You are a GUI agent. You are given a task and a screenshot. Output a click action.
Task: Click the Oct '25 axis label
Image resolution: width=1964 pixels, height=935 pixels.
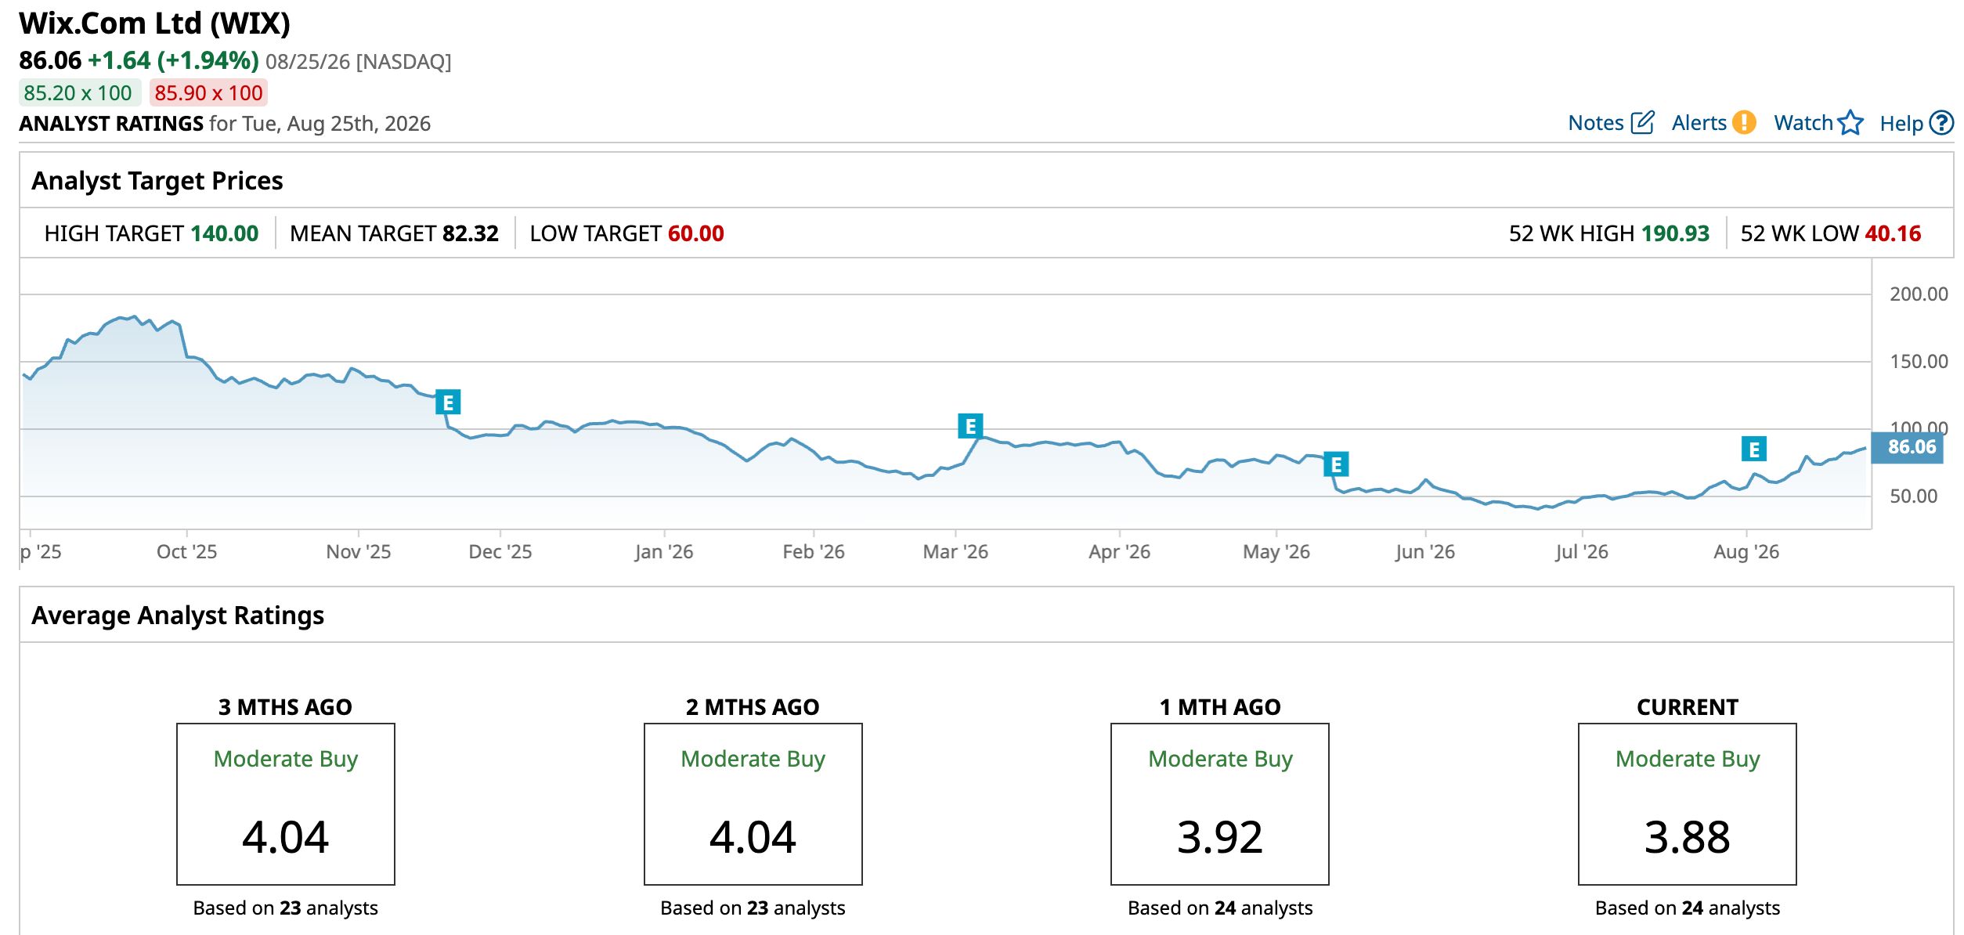pyautogui.click(x=186, y=552)
